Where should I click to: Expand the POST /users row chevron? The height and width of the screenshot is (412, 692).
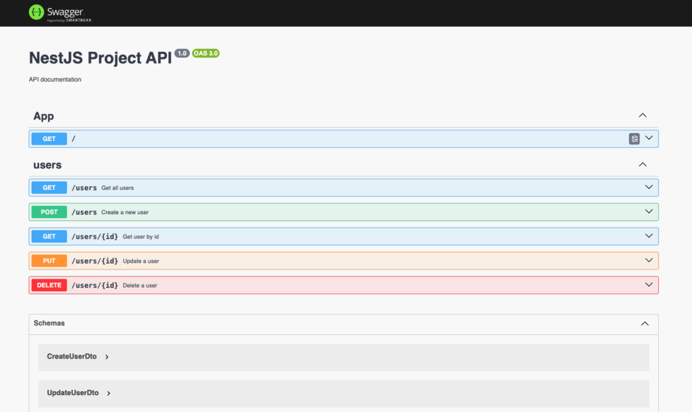pyautogui.click(x=649, y=211)
